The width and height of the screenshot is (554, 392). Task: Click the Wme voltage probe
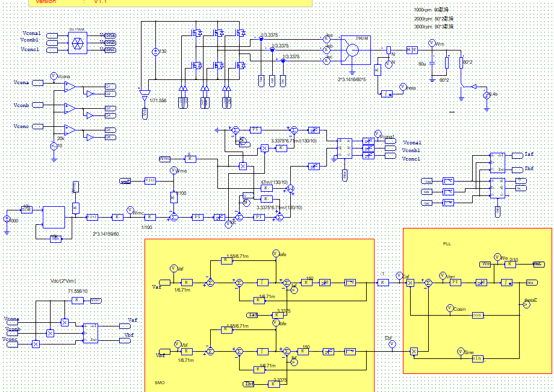click(x=173, y=170)
